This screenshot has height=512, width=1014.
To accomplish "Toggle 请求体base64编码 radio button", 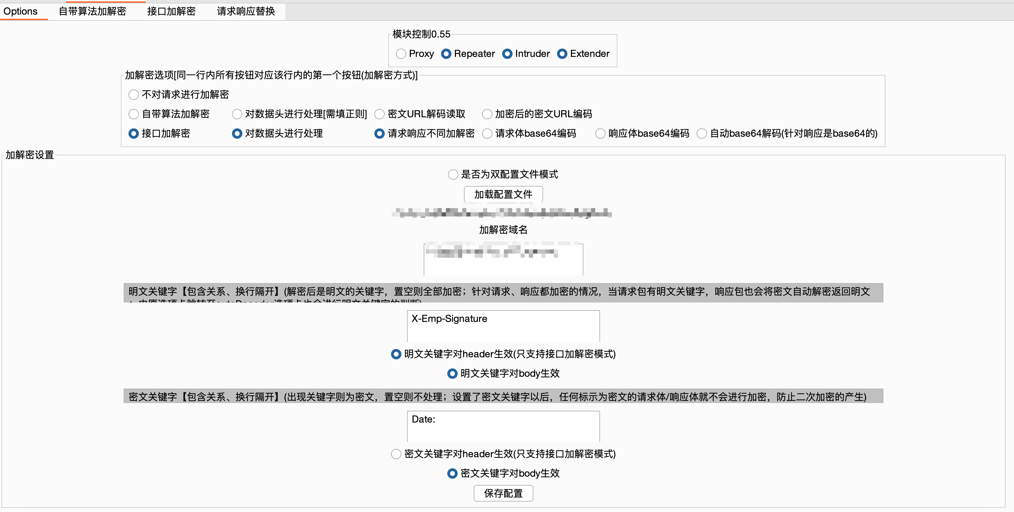I will [x=487, y=134].
